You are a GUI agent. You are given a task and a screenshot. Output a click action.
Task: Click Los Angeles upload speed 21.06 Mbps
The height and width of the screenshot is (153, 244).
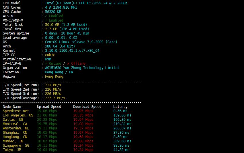[47, 115]
